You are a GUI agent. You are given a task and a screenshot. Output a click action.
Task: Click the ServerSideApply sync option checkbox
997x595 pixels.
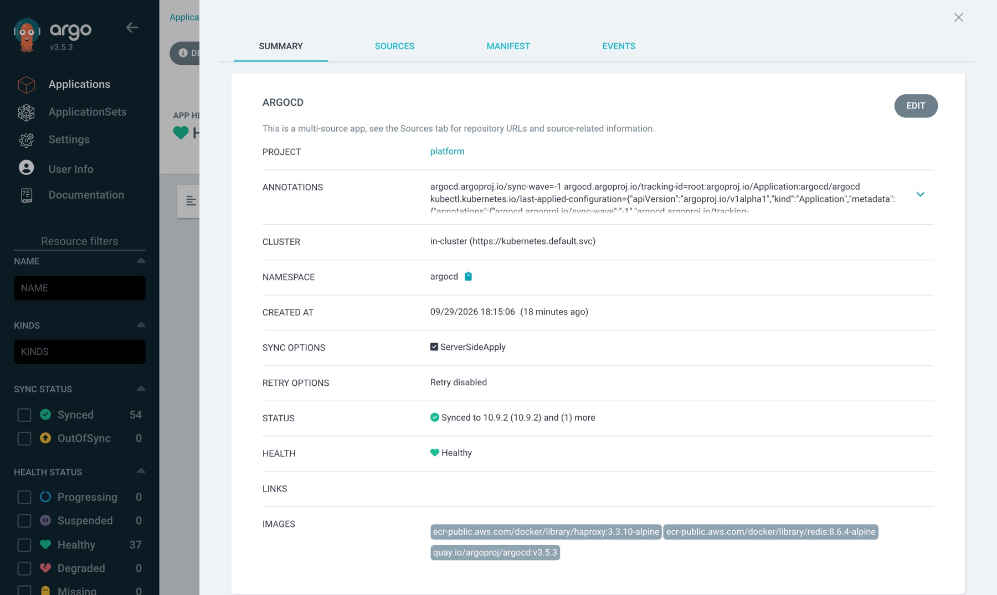pos(434,347)
